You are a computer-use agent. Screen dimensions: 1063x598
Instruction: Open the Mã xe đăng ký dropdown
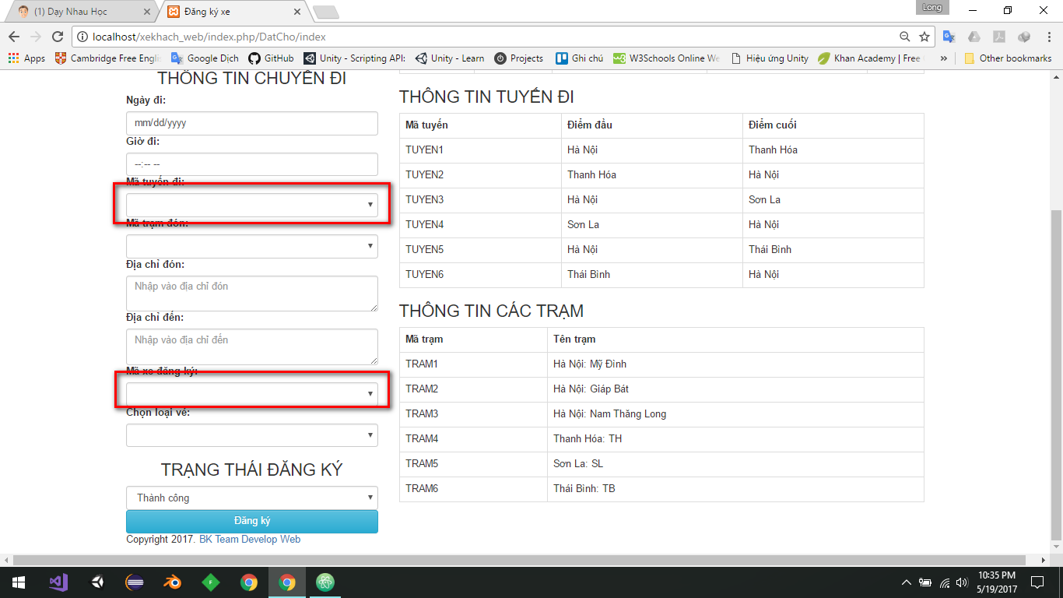(251, 394)
